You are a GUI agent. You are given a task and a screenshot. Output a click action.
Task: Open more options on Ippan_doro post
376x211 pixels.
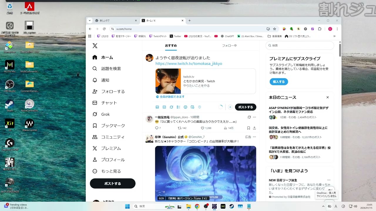click(254, 117)
